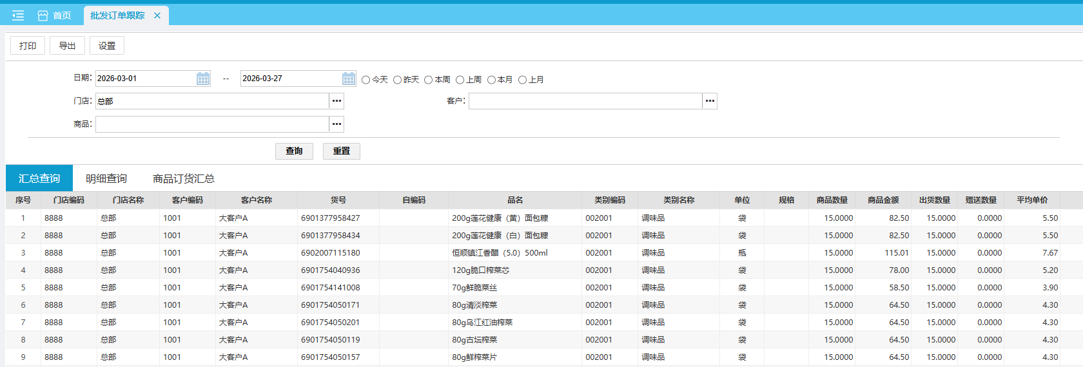Click the 打印 toolbar button
Viewport: 1083px width, 367px height.
(x=28, y=46)
